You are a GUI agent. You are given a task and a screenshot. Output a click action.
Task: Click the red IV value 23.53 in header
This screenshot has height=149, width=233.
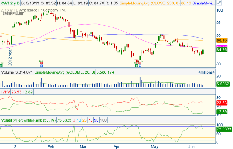click(x=16, y=92)
